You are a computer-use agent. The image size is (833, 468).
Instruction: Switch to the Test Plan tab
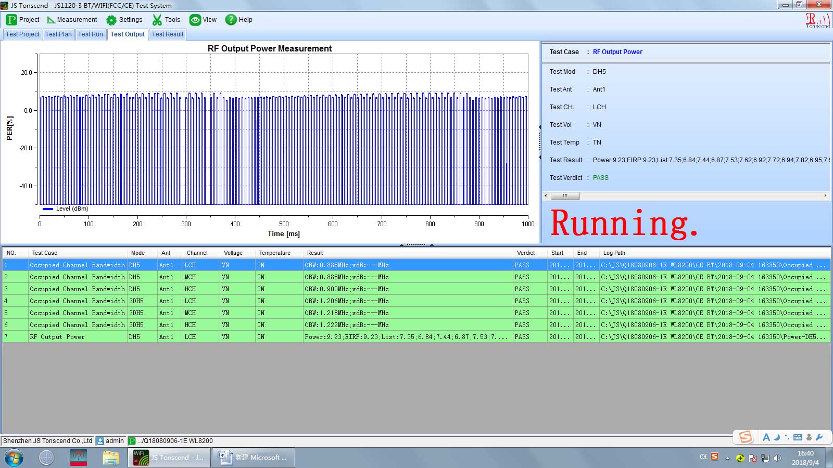coord(58,34)
